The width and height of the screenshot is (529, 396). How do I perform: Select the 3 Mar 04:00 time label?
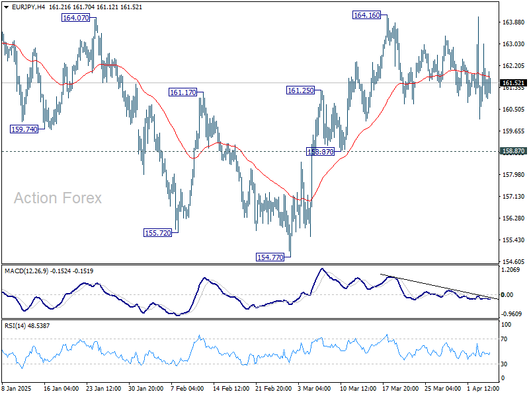(314, 388)
